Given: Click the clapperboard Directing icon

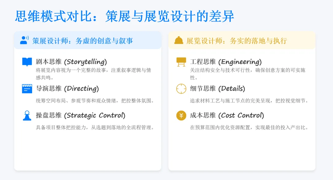Looking at the screenshot, I should point(27,89).
